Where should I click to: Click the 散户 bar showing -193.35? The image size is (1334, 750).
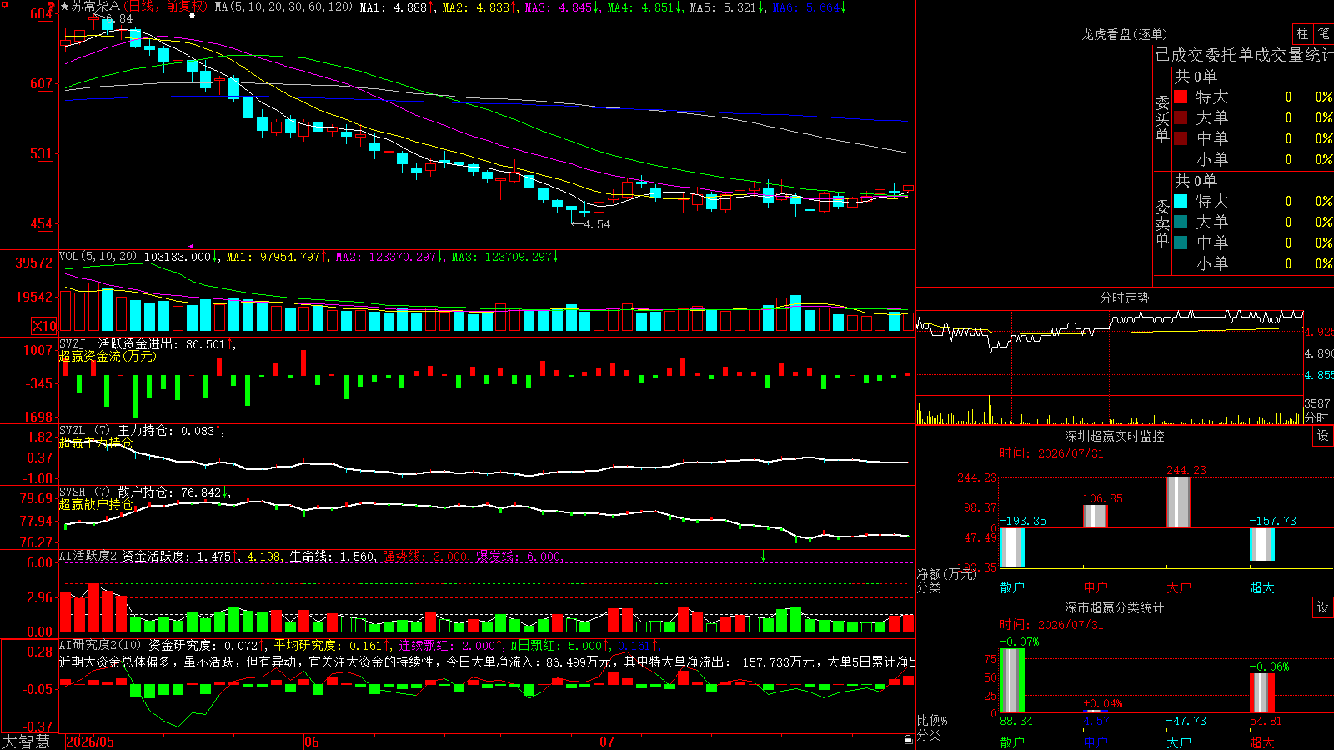(1012, 547)
